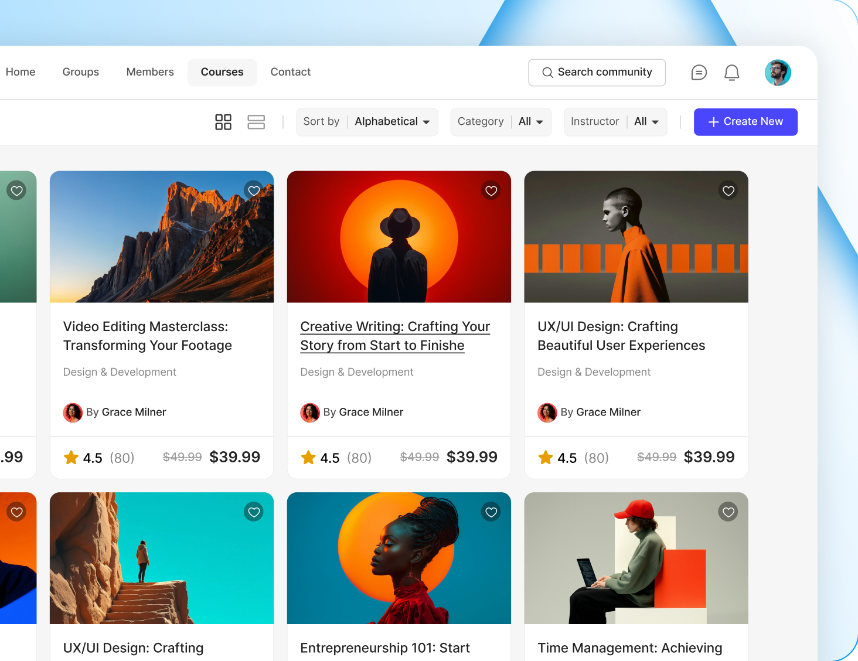Open UX/UI Design: Crafting Beautiful User Experiences title
The image size is (858, 661).
tap(621, 336)
